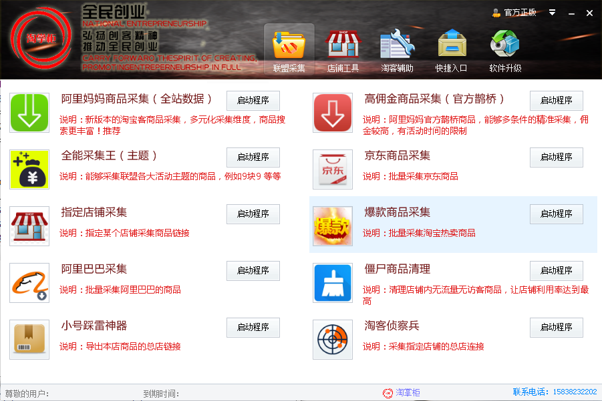Open the 软件升级 tab
The width and height of the screenshot is (602, 401).
click(505, 49)
